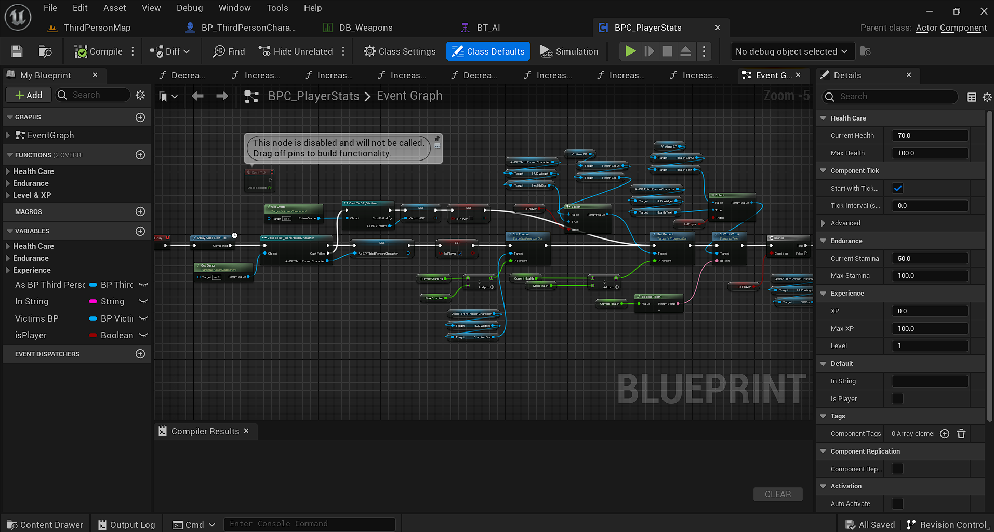The width and height of the screenshot is (994, 532).
Task: Open play mode options menu
Action: [x=704, y=51]
